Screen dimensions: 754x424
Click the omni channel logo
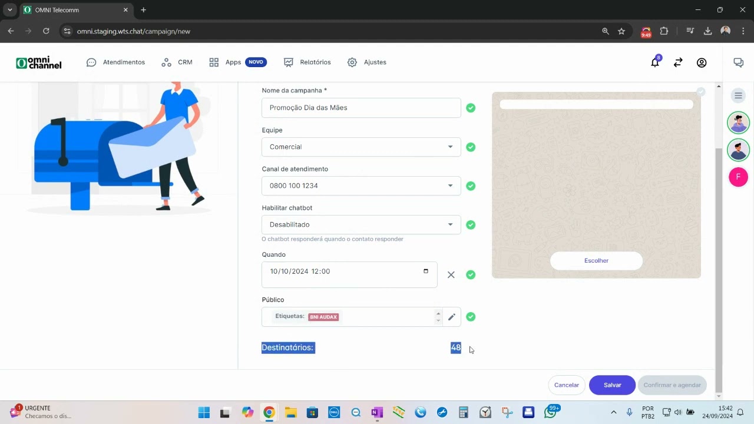coord(39,62)
